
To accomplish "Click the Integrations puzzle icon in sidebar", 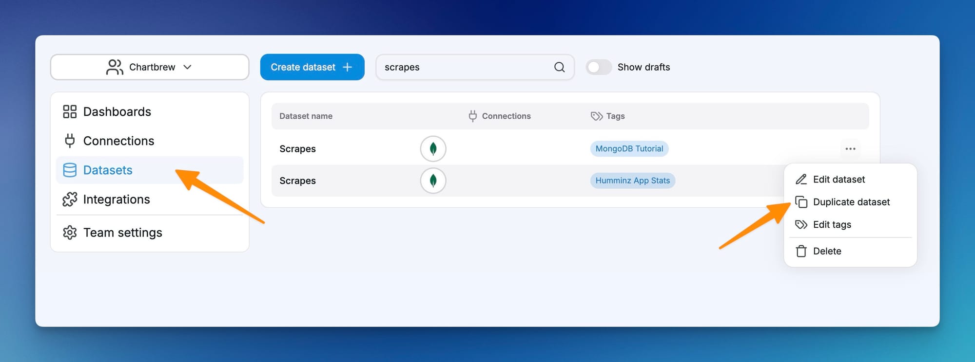I will [x=70, y=199].
